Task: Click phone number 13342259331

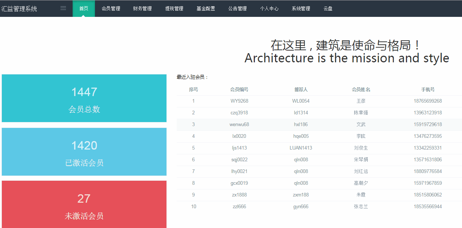Action: coord(428,148)
